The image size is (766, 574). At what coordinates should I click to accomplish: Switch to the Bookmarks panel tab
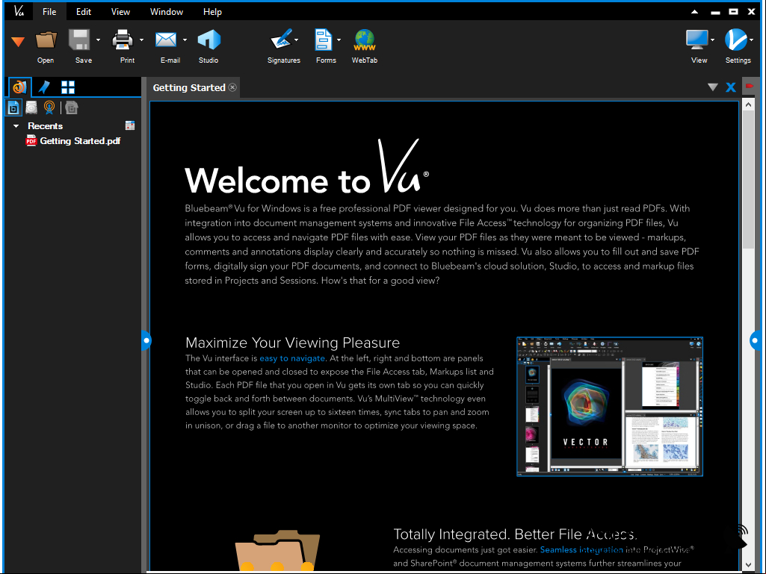click(x=44, y=87)
